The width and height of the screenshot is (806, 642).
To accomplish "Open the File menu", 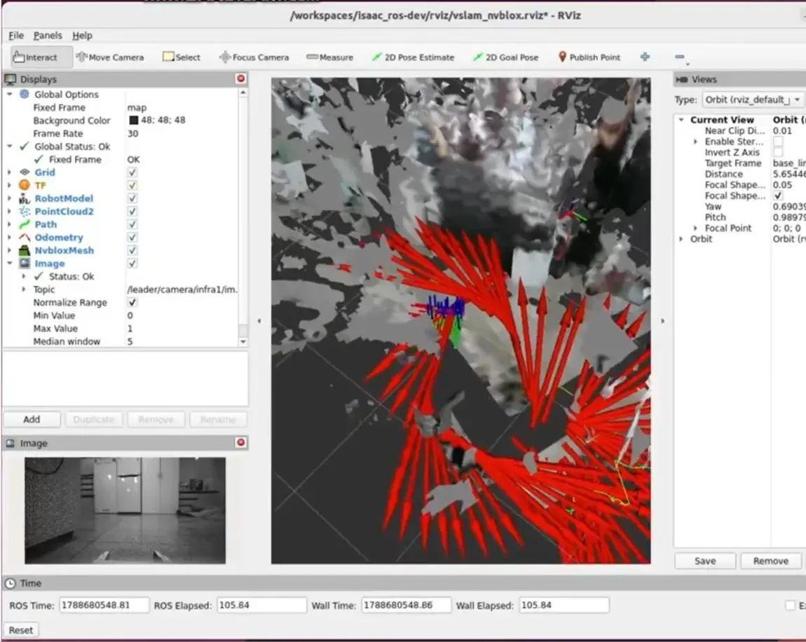I will [x=16, y=36].
